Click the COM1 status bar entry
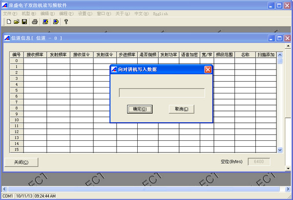The image size is (293, 200). click(8, 196)
